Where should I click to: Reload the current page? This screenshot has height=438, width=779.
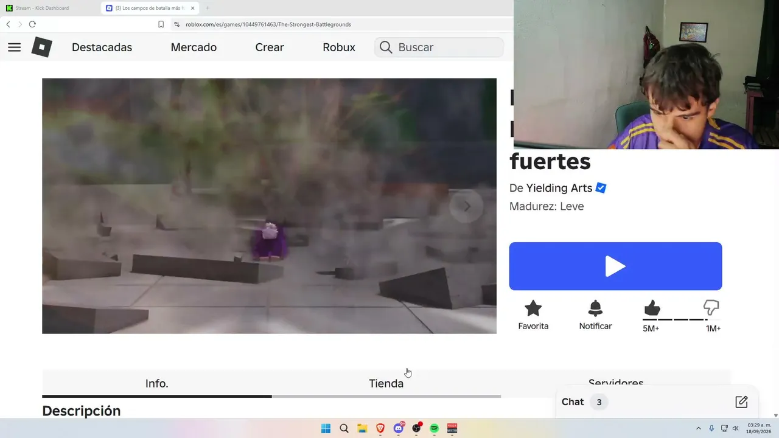click(x=32, y=24)
